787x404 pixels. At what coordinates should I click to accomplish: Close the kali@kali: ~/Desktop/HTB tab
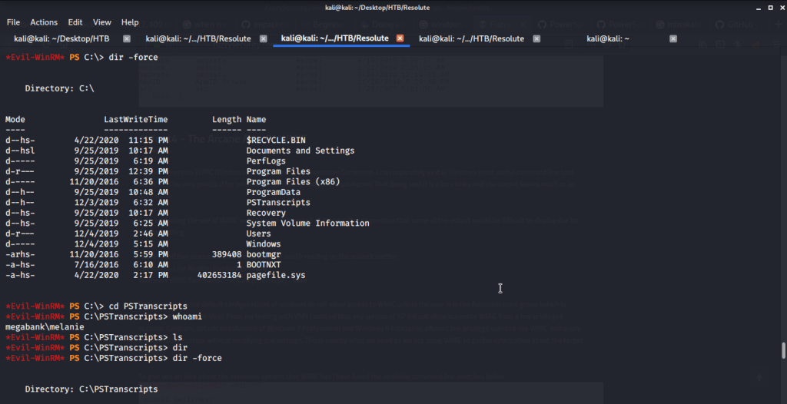point(127,38)
